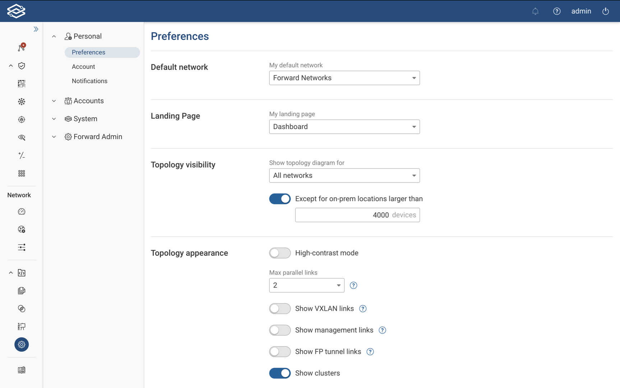Click the highlighted settings gear icon
620x388 pixels.
tap(22, 345)
